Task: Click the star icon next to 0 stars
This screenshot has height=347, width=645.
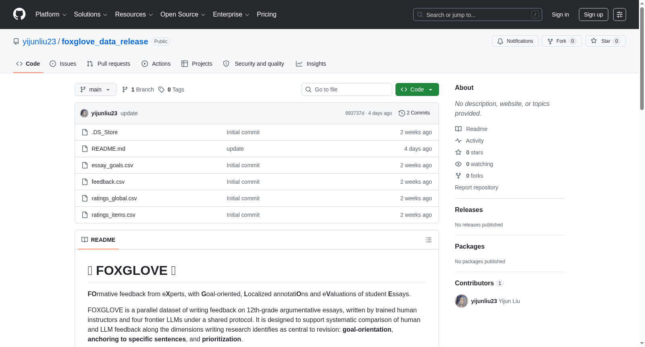Action: pos(458,152)
